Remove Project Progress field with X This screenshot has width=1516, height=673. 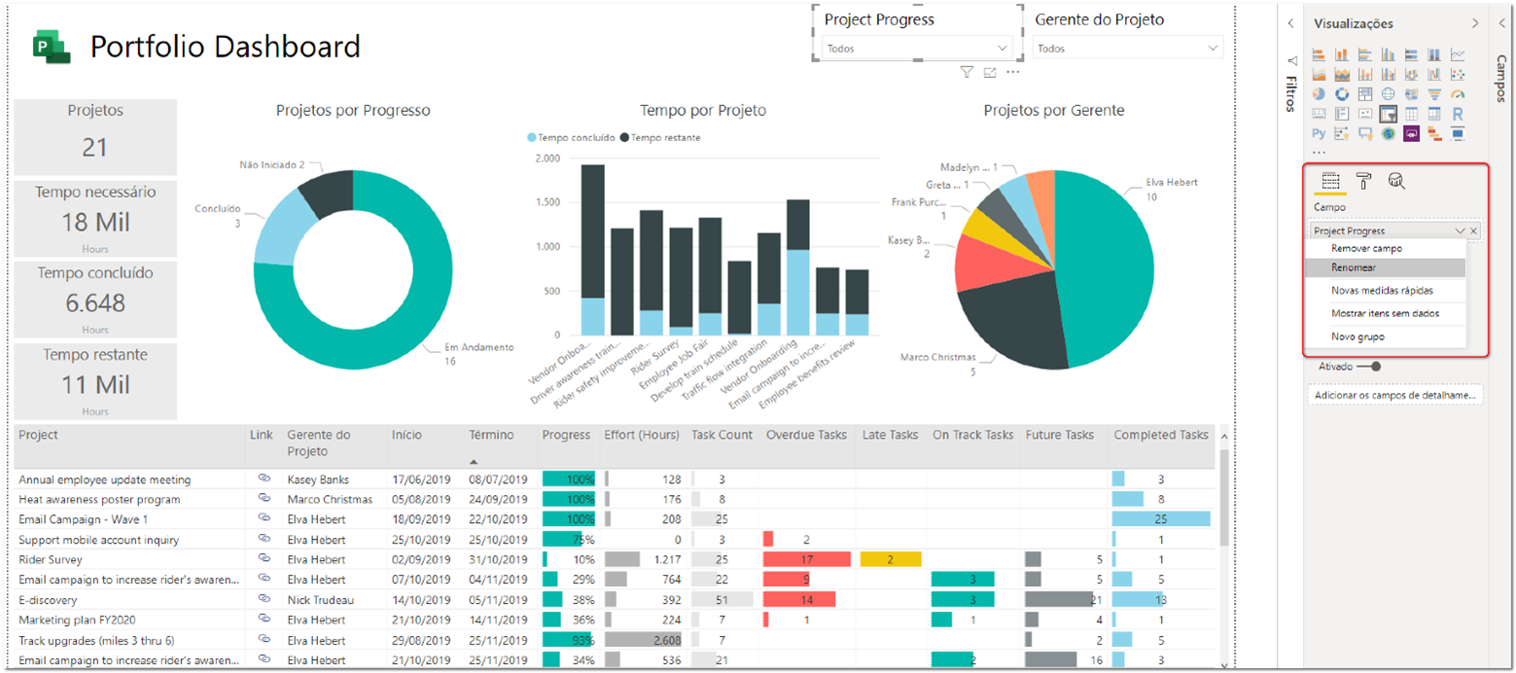point(1474,230)
